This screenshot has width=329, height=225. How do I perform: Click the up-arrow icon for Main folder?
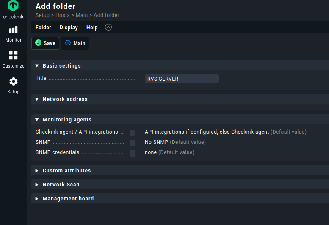coord(68,43)
